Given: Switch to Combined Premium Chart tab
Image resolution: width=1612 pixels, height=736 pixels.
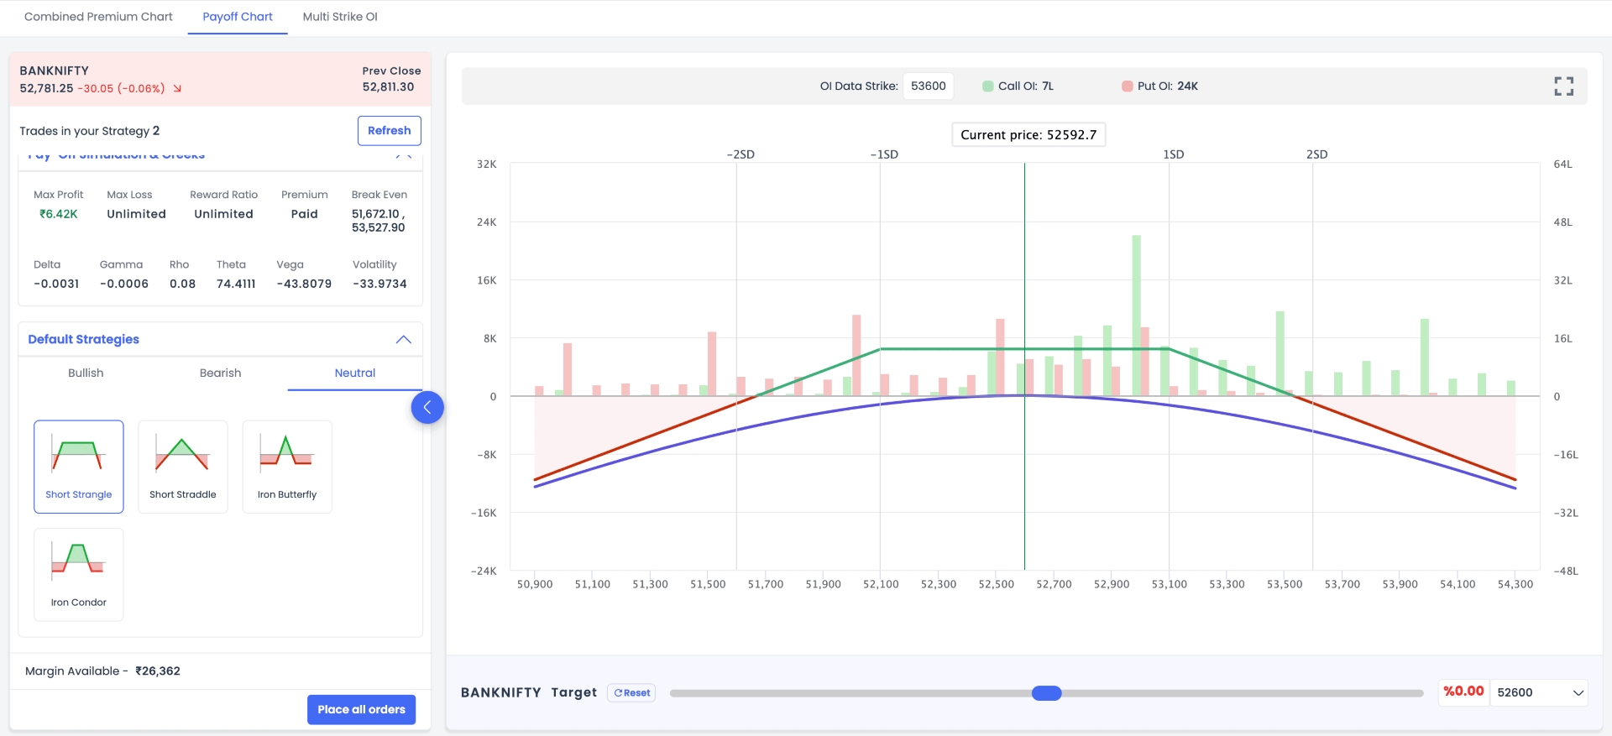Looking at the screenshot, I should 98,17.
